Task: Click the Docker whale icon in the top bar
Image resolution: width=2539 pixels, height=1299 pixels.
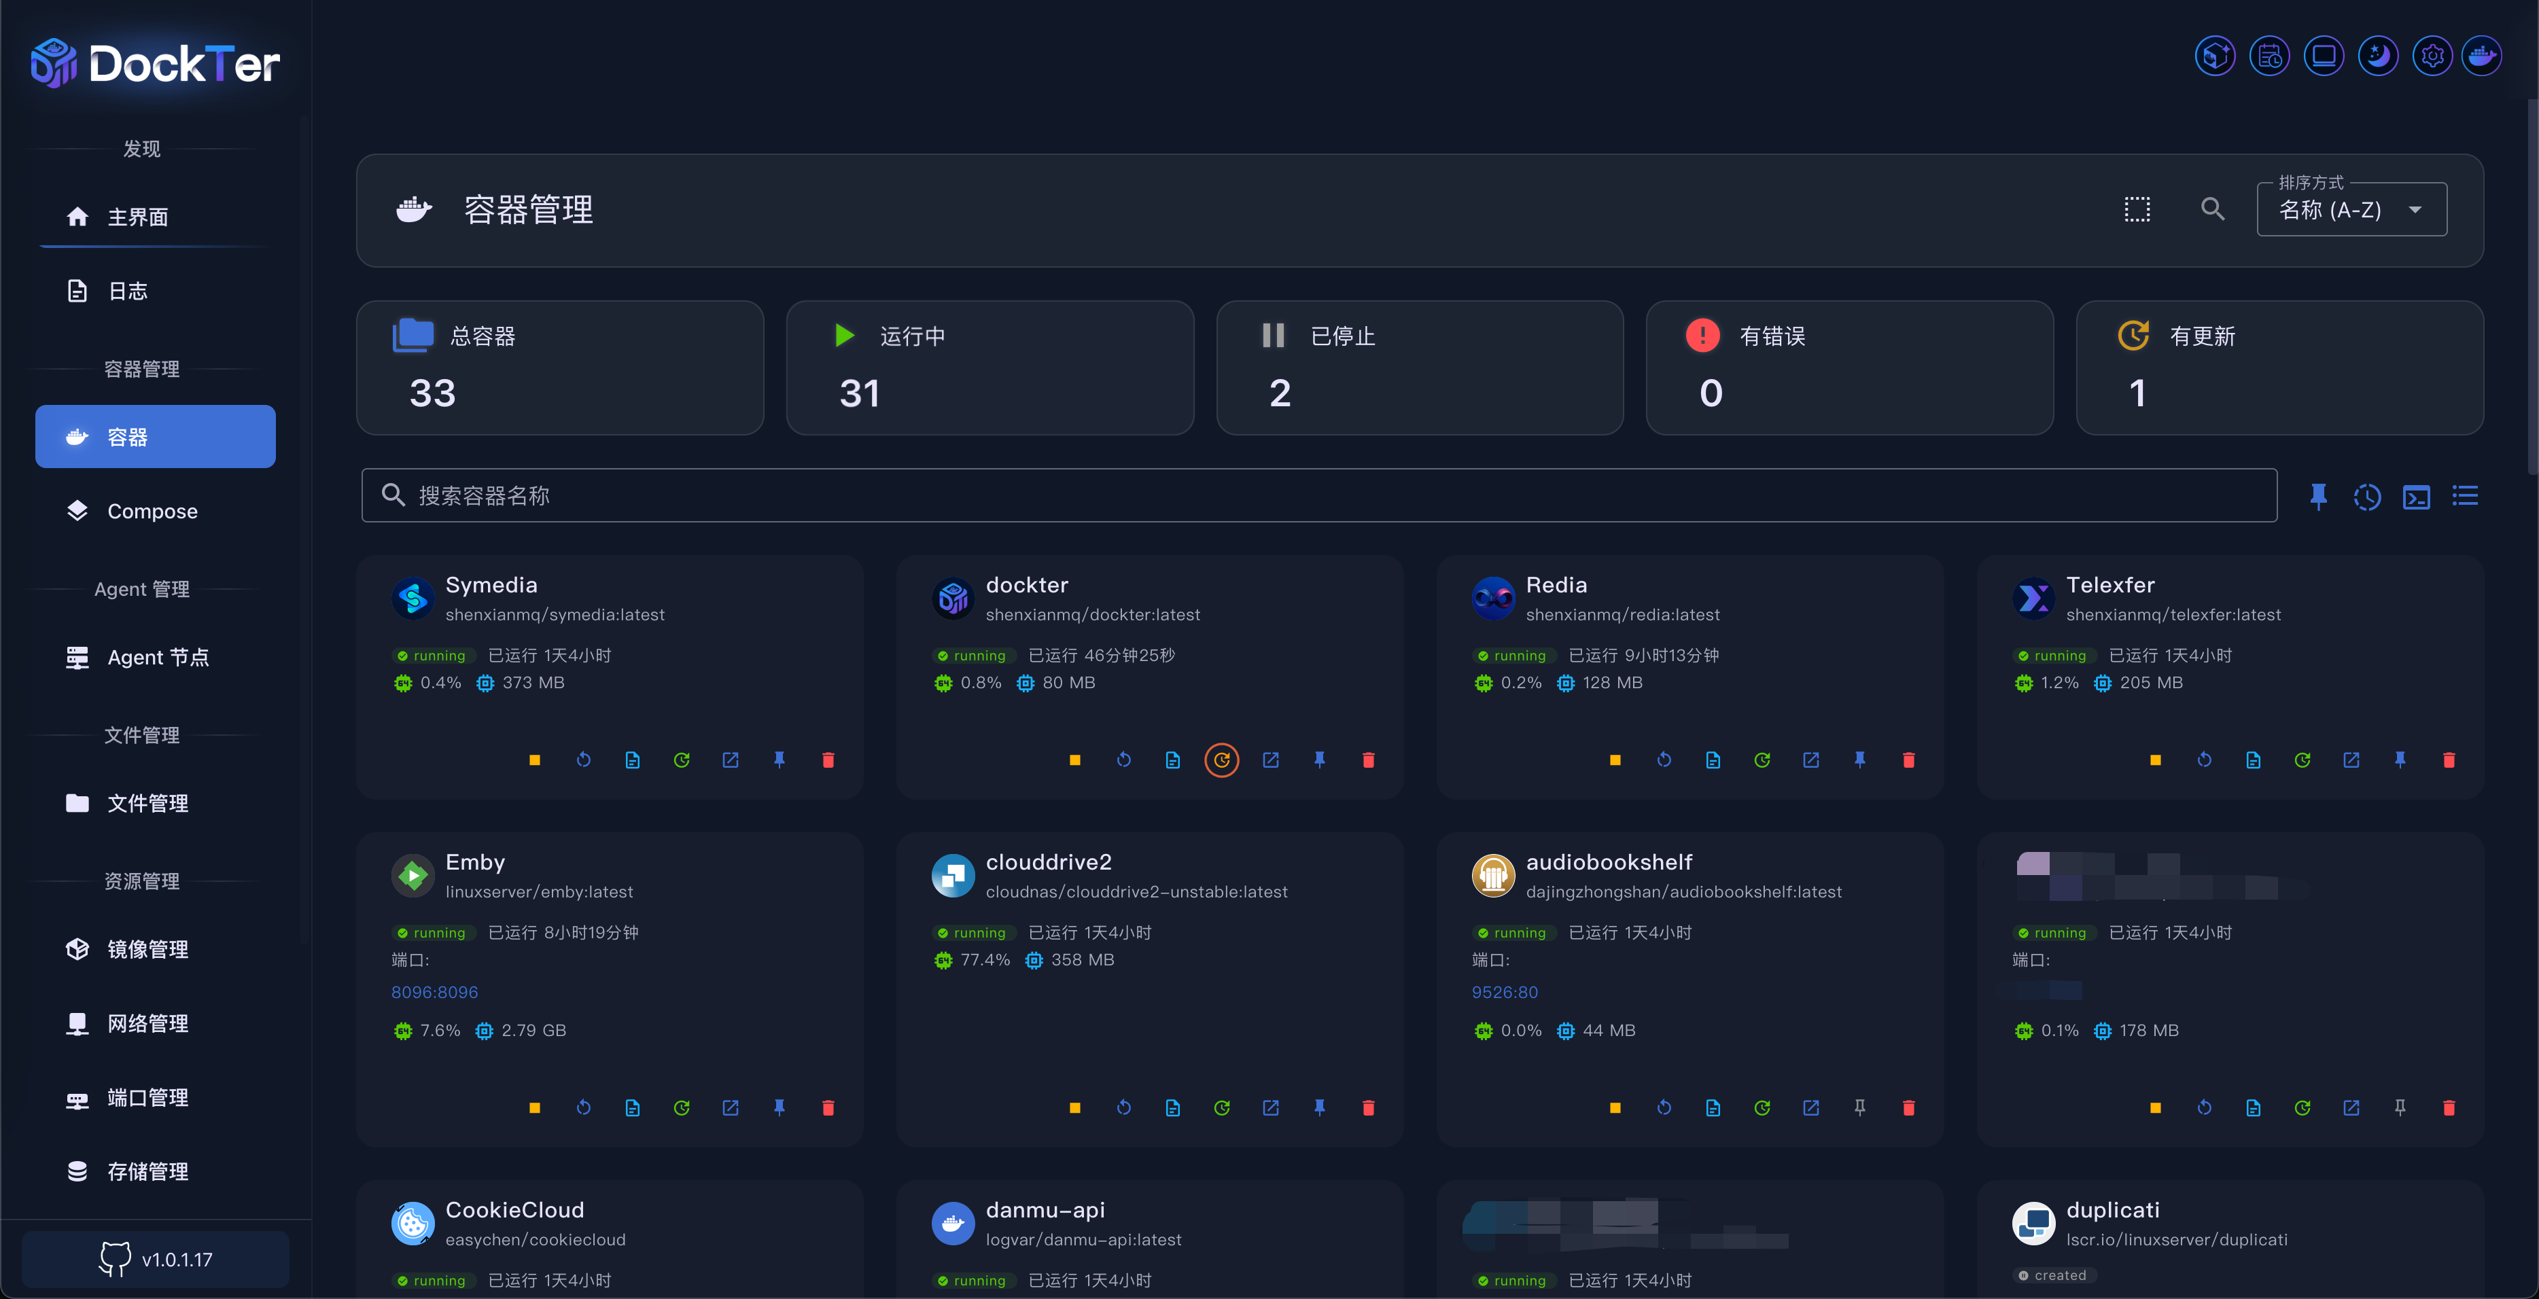Action: point(2481,56)
